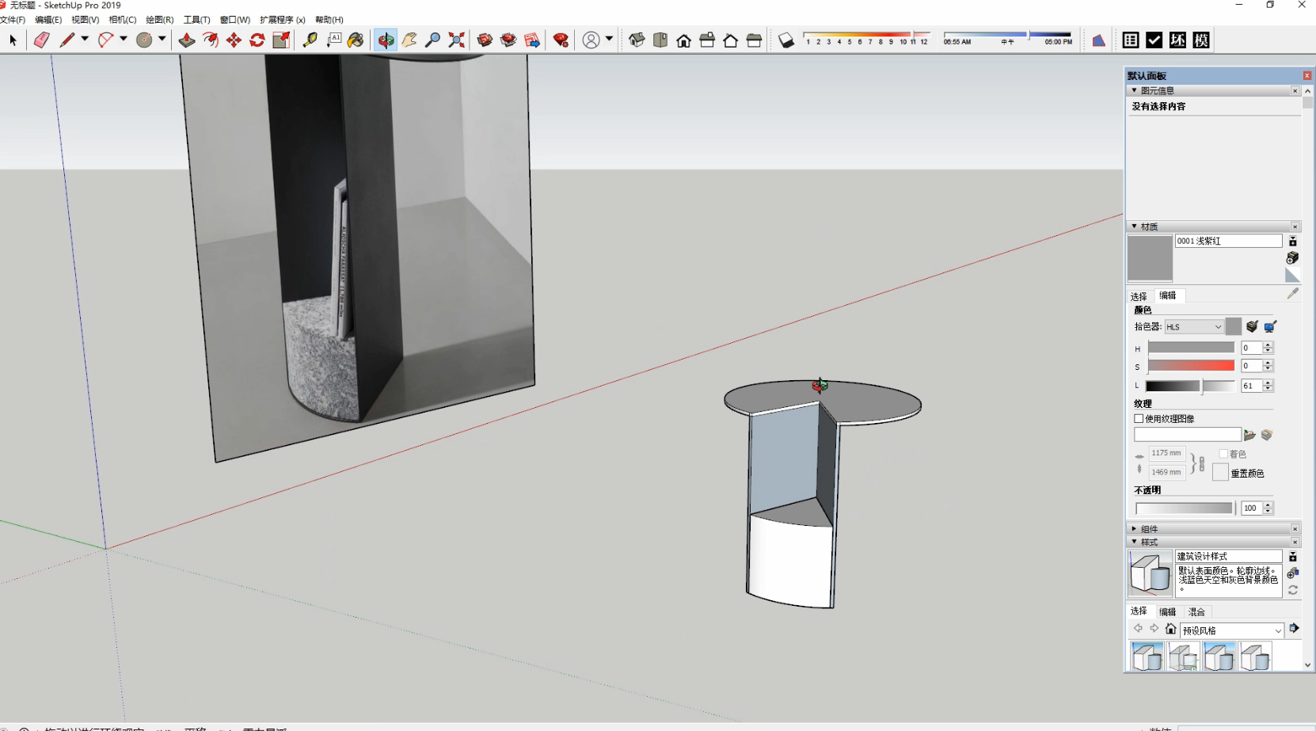Viewport: 1316px width, 731px height.
Task: Click the user account sign-in icon
Action: [x=591, y=40]
